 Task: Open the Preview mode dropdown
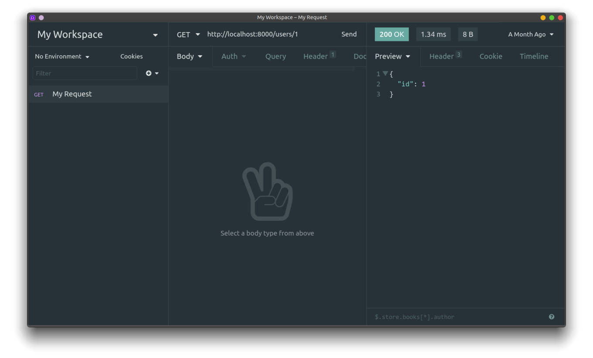click(392, 56)
